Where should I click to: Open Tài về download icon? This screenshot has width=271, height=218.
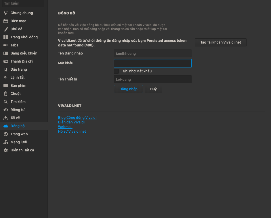5,118
